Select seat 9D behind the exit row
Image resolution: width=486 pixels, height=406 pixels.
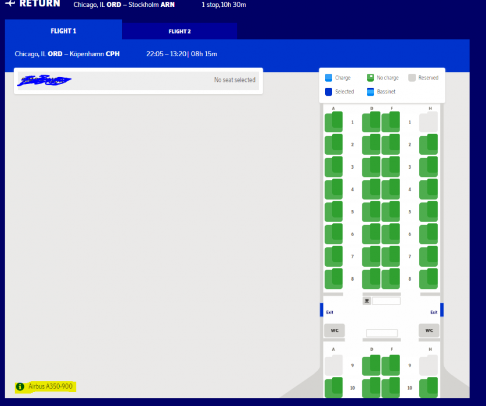coord(371,366)
